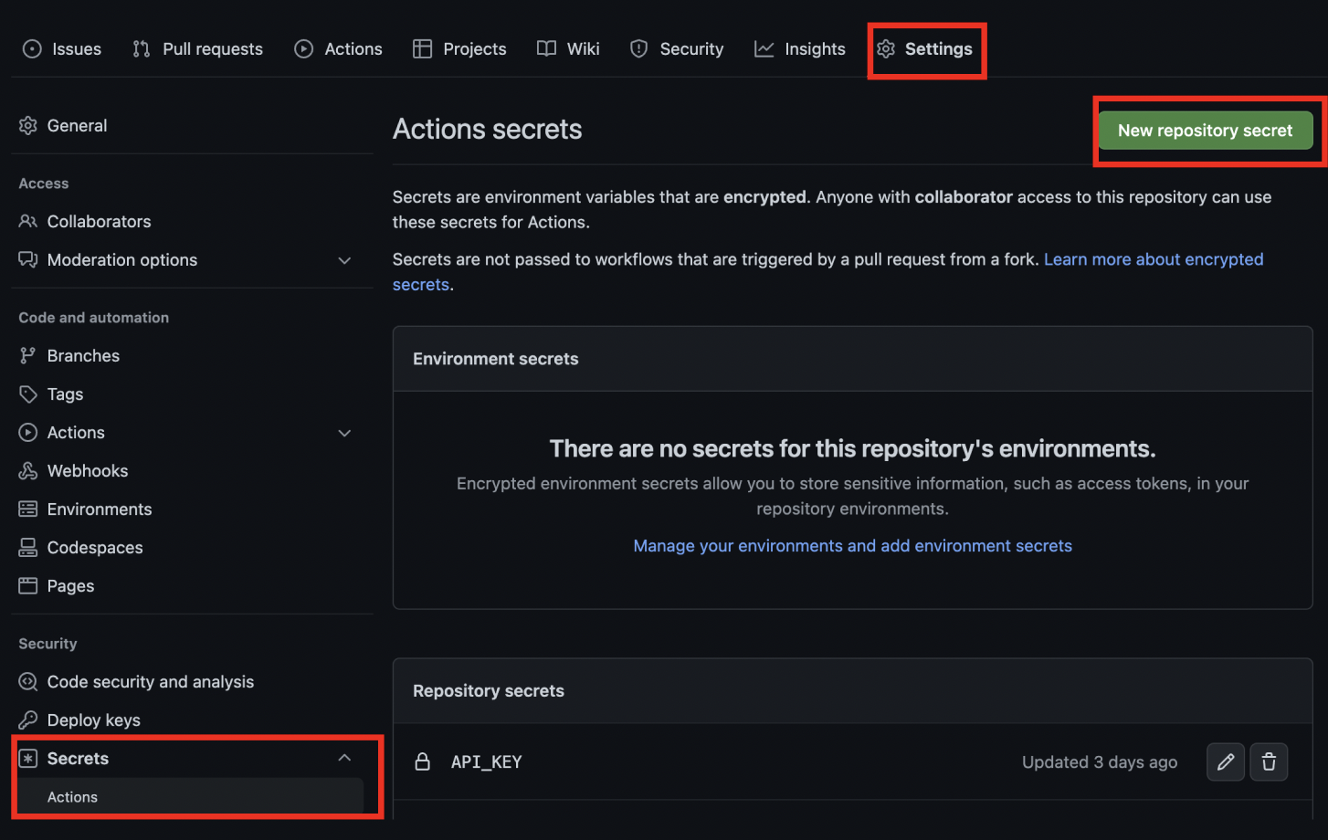Click the Wiki book icon
Viewport: 1328px width, 840px height.
coord(544,48)
